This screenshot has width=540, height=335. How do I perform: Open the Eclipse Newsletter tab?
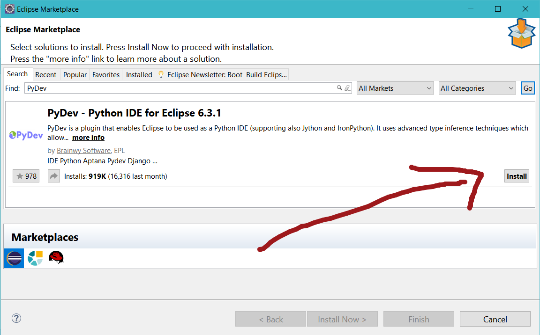click(x=222, y=74)
